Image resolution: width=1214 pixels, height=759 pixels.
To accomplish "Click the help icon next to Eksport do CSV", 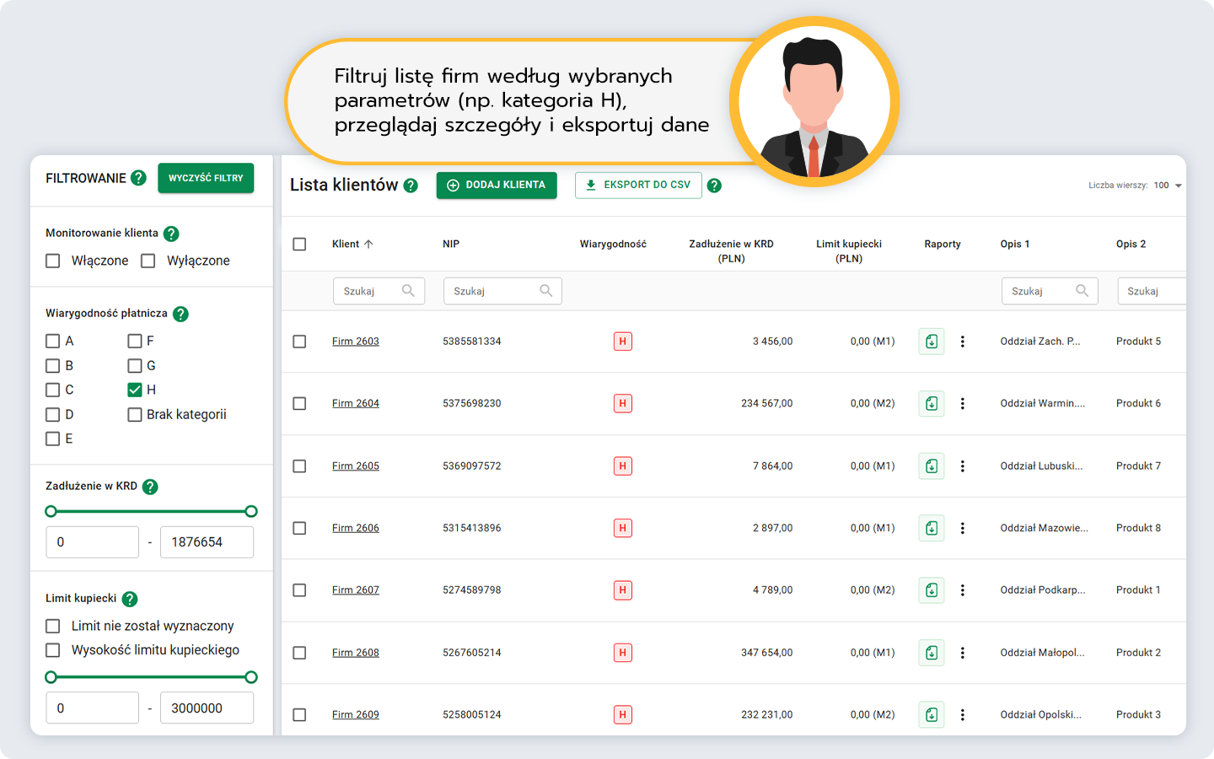I will pos(714,186).
